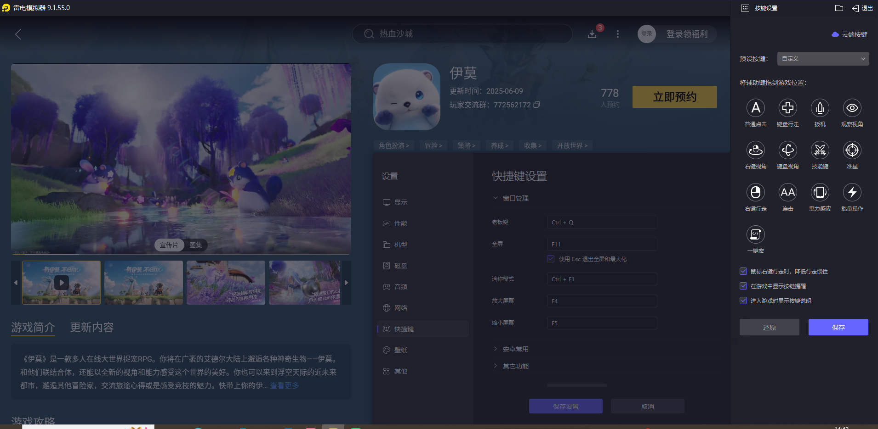
Task: Open 查看更多 to read full game description
Action: click(284, 385)
